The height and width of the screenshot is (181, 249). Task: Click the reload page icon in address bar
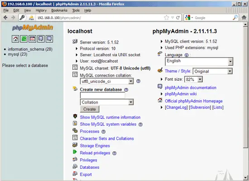(x=178, y=18)
